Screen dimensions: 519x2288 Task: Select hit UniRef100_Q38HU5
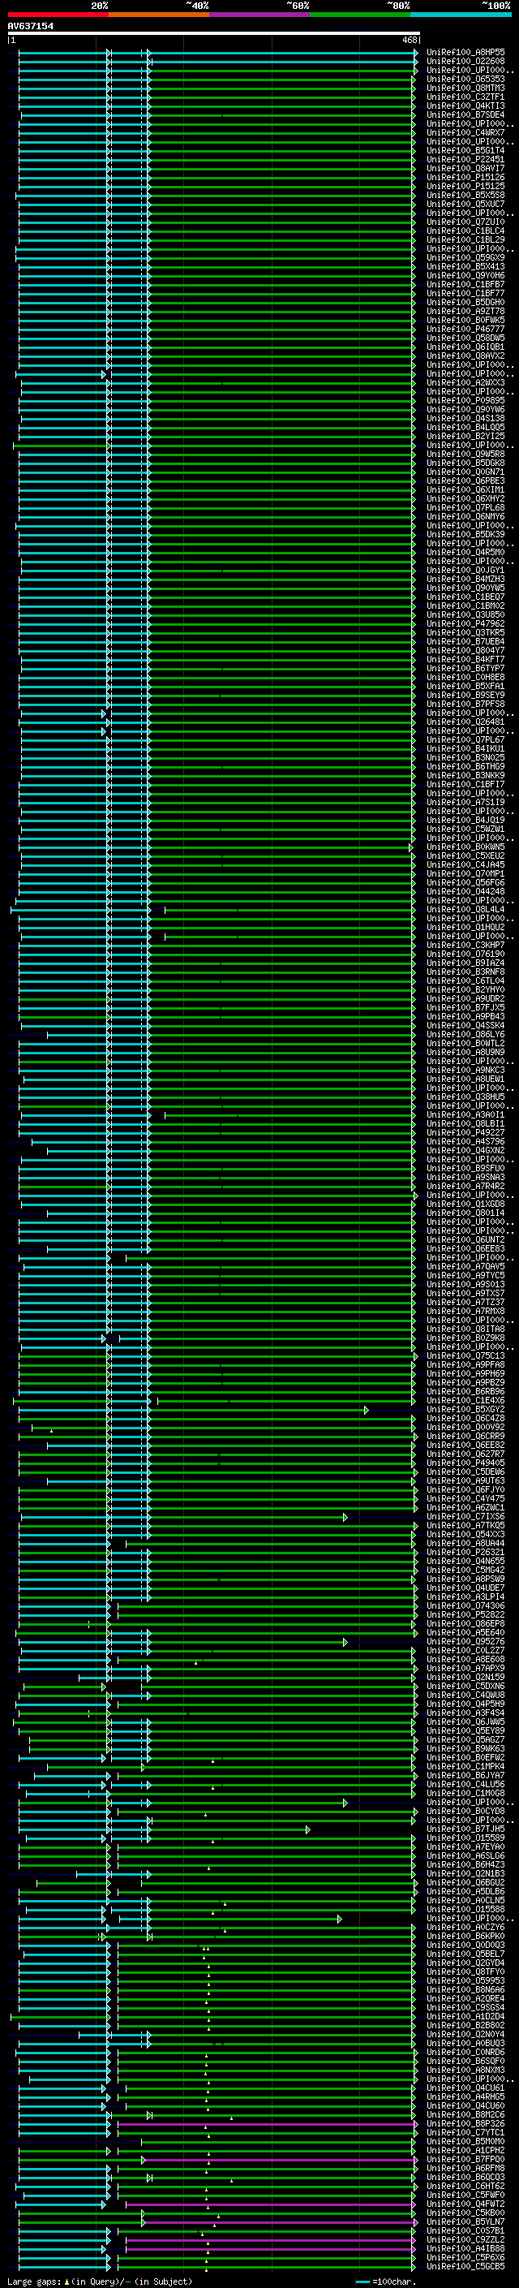pyautogui.click(x=465, y=1096)
